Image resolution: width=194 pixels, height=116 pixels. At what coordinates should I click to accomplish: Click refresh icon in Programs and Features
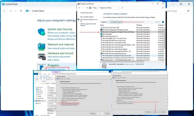pyautogui.click(x=122, y=8)
